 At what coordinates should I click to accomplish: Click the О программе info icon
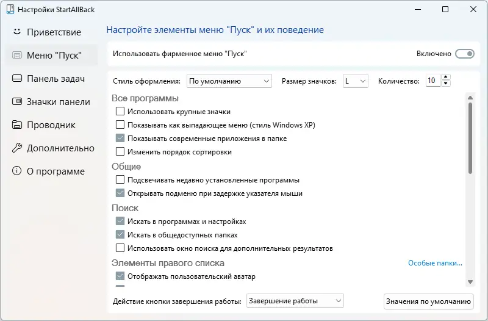point(16,171)
